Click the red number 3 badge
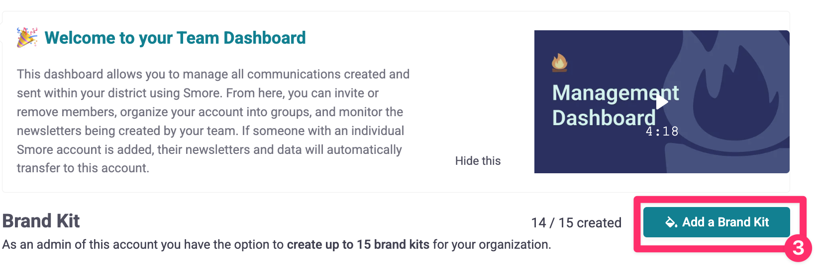The width and height of the screenshot is (817, 280). [x=798, y=248]
